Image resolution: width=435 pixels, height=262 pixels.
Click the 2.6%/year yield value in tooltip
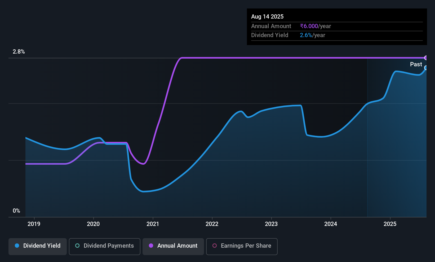312,35
